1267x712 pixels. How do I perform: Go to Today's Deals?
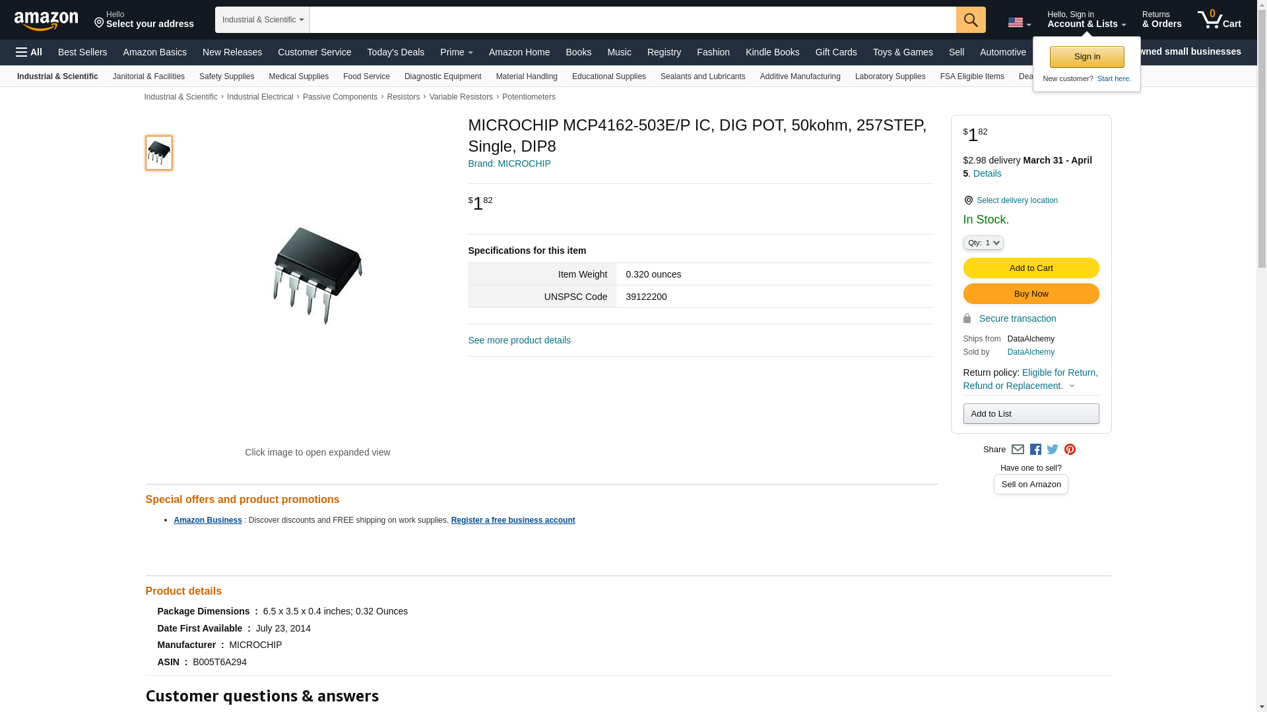tap(396, 52)
